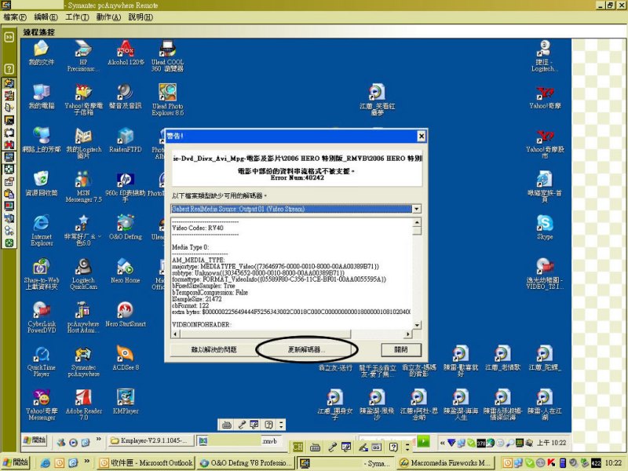Select the 網路上的芳鄰 desktop icon
628x471 pixels.
42,141
